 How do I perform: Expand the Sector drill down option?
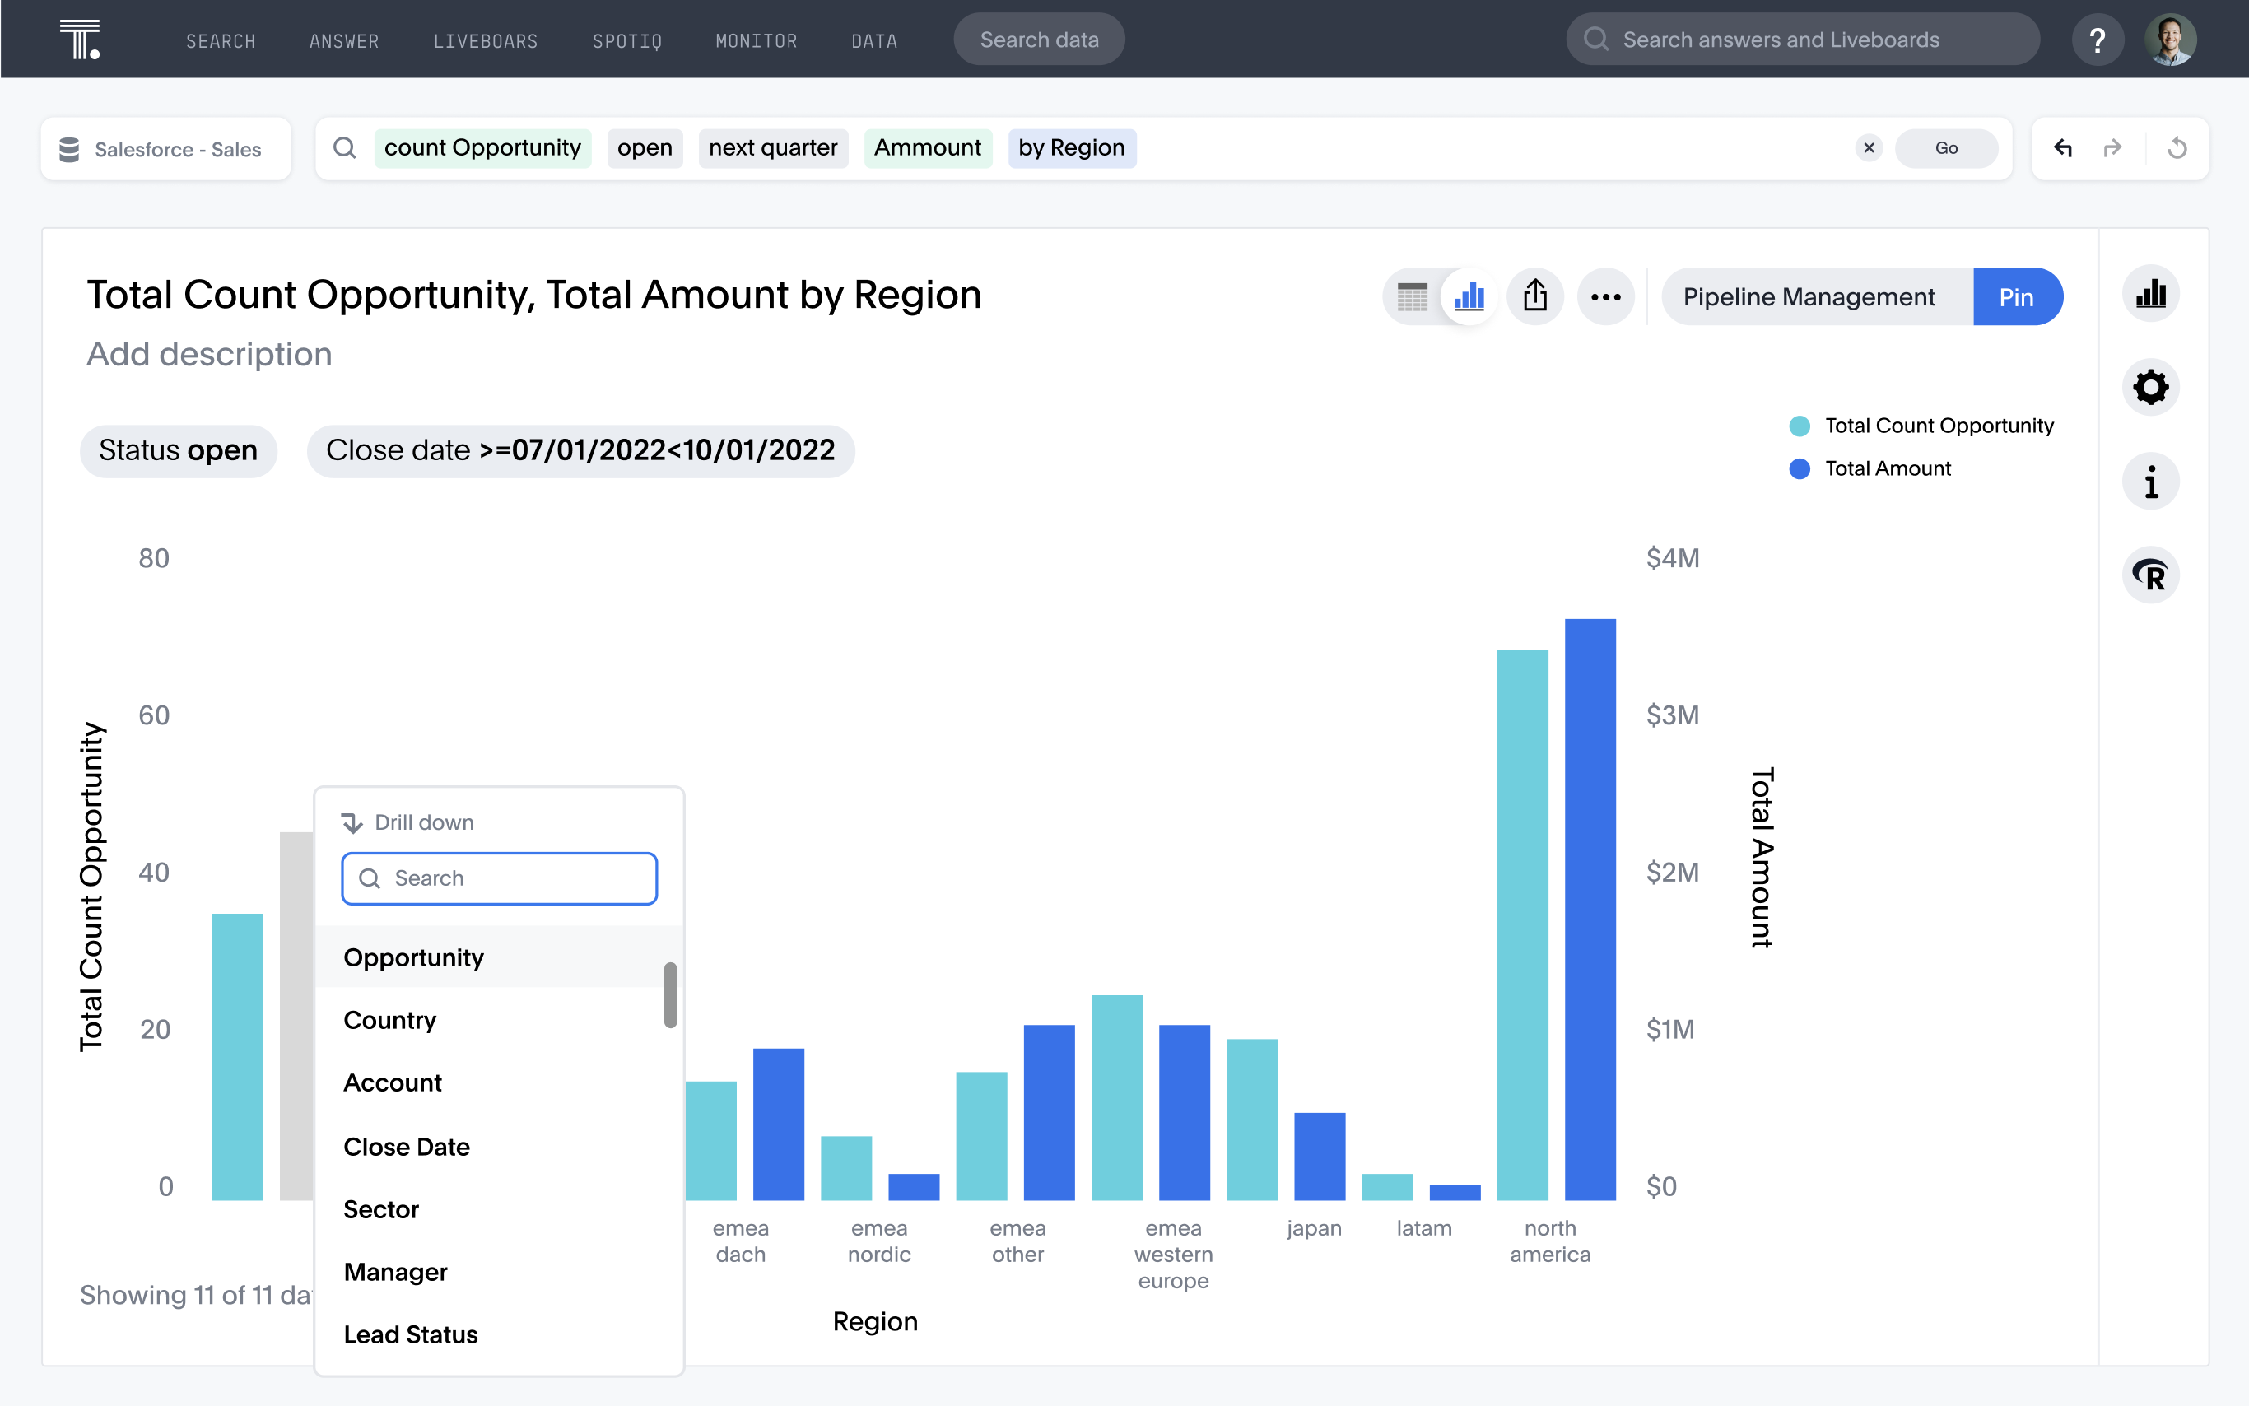[380, 1208]
